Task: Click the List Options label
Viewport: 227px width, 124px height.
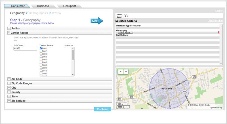Action: (122, 35)
